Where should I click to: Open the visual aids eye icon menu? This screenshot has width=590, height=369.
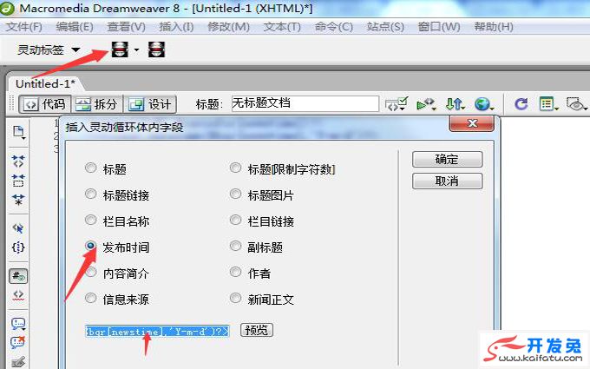[x=576, y=104]
